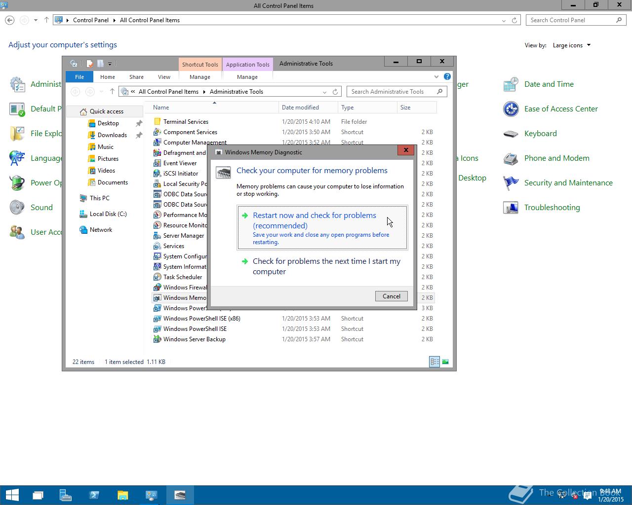Select Videos in navigation pane
Viewport: 632px width, 505px height.
click(x=106, y=171)
